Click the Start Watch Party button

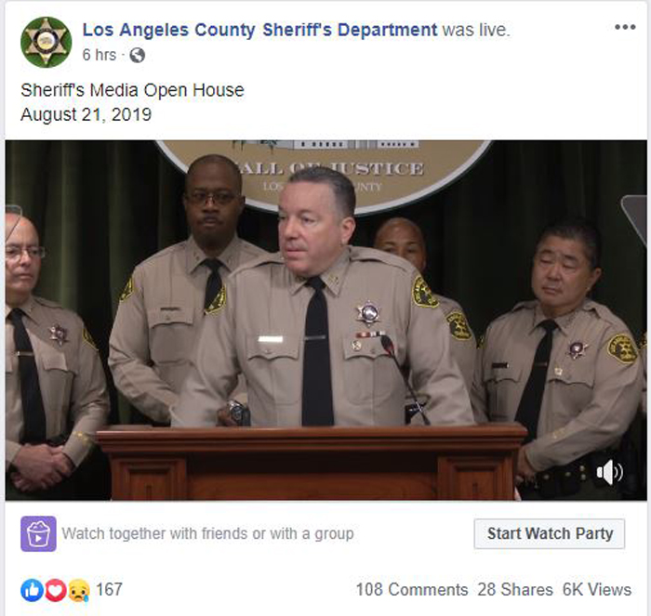(550, 533)
